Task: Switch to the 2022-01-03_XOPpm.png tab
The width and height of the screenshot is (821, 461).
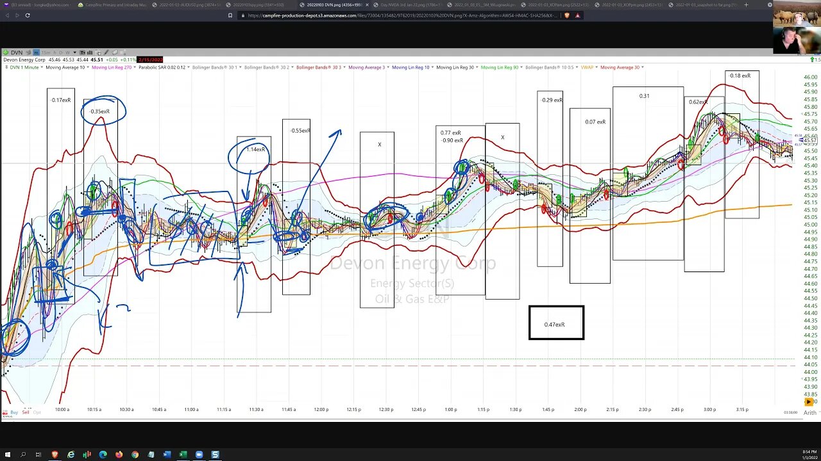Action: coord(630,4)
